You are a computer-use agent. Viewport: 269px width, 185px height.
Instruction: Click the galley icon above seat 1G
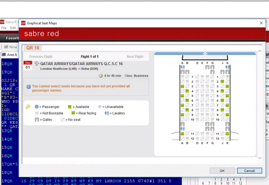pos(212,72)
